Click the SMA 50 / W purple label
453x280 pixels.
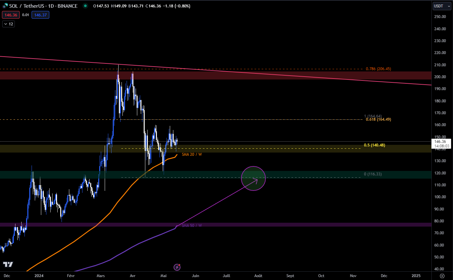[192, 226]
